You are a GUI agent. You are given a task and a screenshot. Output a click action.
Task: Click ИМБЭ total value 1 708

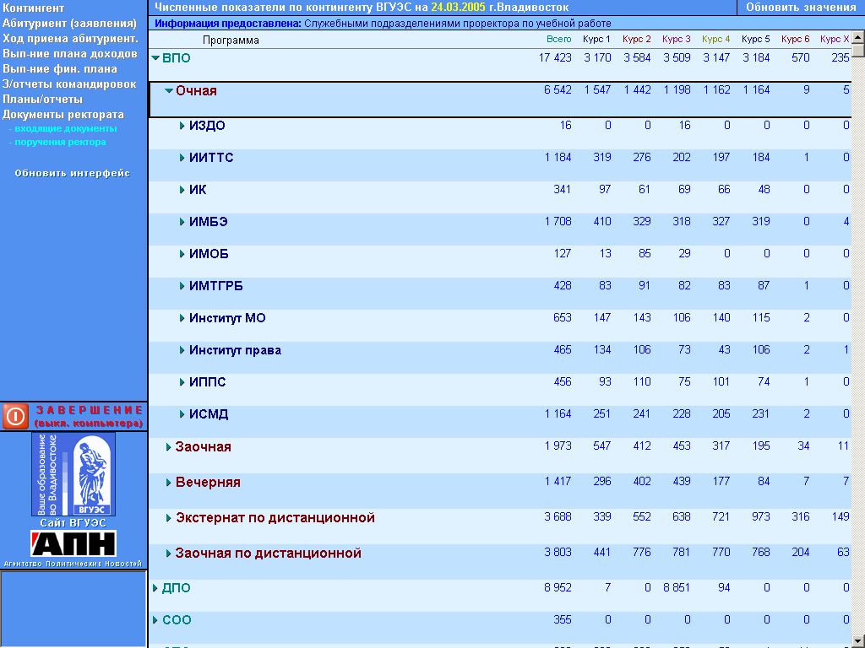click(x=558, y=222)
